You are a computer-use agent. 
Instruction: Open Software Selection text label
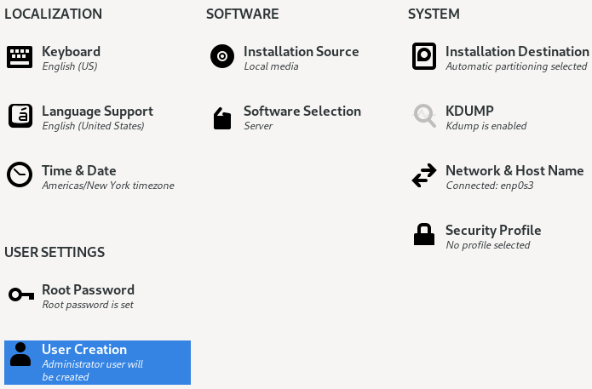click(302, 111)
